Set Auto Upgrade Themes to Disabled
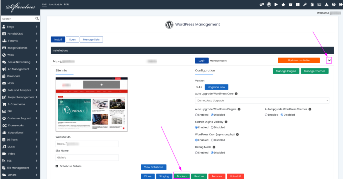343x179 pixels. 282,115
